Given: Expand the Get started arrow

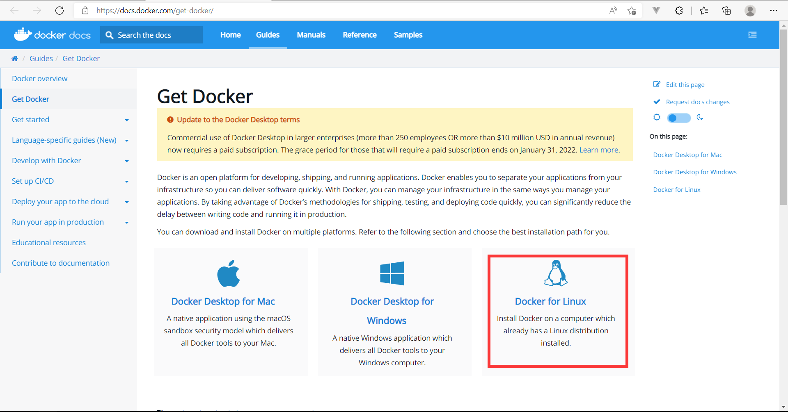Looking at the screenshot, I should (x=127, y=120).
